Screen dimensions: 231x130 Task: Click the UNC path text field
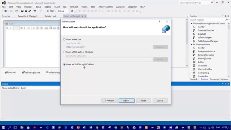[109, 59]
